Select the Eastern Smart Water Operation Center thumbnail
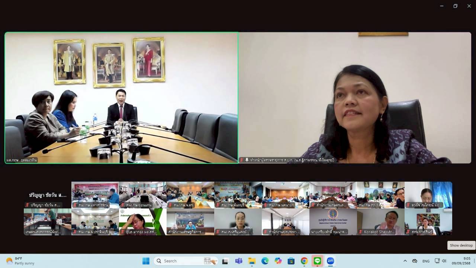This screenshot has width=476, height=268. tap(333, 221)
